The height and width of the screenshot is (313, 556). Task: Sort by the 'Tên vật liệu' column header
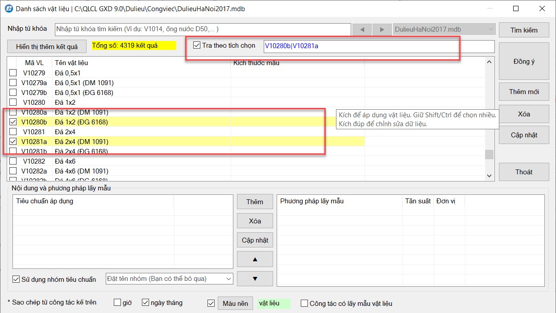click(x=71, y=63)
